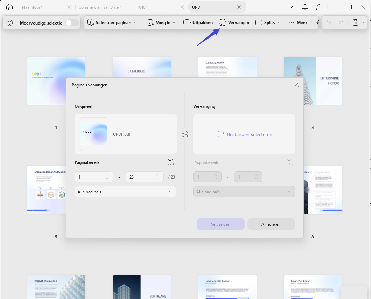Screen dimensions: 371x299
Task: Zoom in with the plus icon
Action: coord(360,293)
